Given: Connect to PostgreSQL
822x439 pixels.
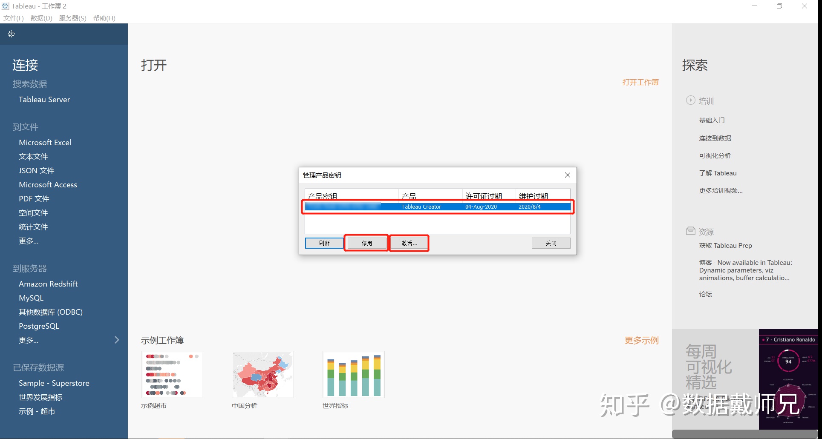Looking at the screenshot, I should click(39, 326).
